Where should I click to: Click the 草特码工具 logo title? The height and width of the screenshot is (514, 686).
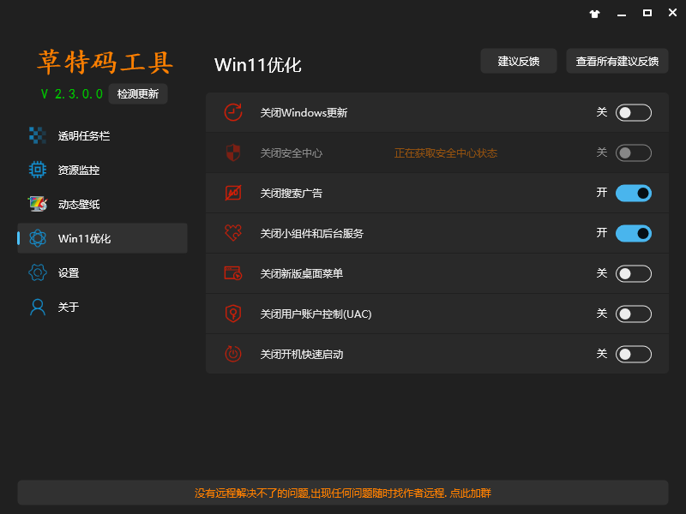(x=105, y=62)
